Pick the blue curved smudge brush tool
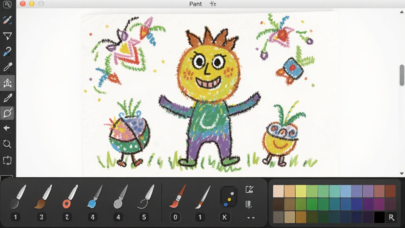This screenshot has width=405, height=228. [x=7, y=51]
